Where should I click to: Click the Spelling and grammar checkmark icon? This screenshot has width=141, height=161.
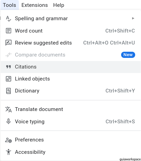9,18
